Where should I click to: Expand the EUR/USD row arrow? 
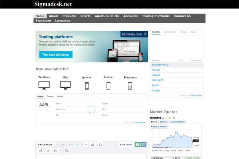point(151,158)
